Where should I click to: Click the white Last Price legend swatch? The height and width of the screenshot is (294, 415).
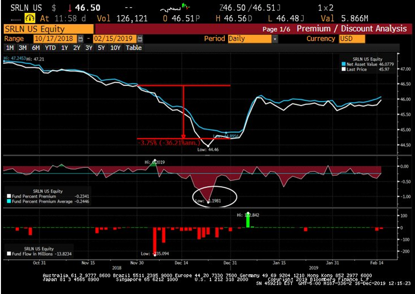click(x=344, y=69)
